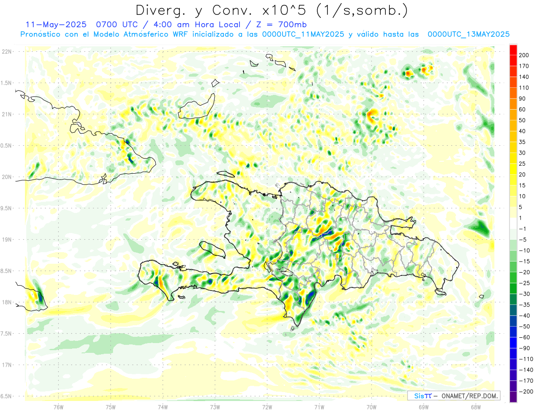Click the longitude label '73W'
This screenshot has height=413, width=534.
(x=215, y=407)
